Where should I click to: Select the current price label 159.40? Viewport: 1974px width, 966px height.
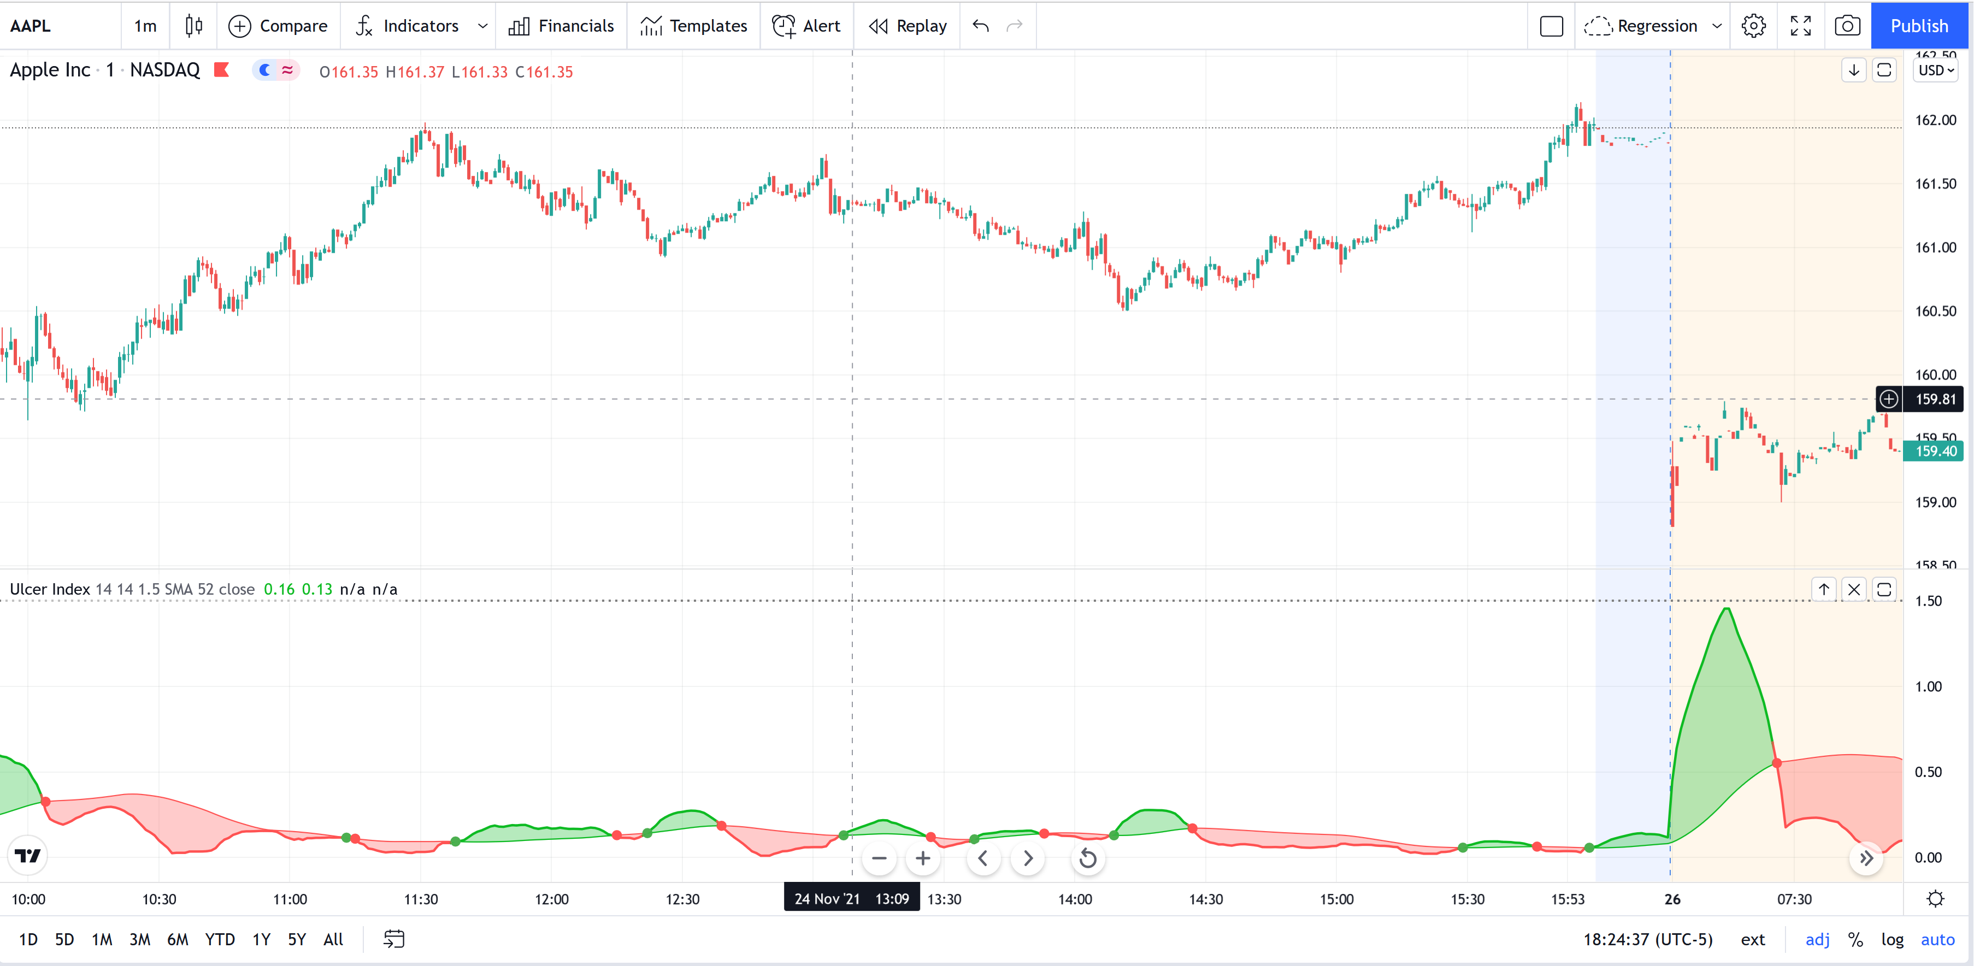pos(1934,451)
